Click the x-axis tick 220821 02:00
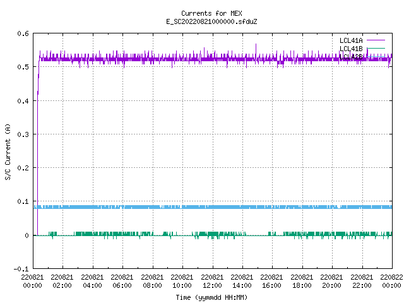The image size is (404, 303). tap(62, 282)
